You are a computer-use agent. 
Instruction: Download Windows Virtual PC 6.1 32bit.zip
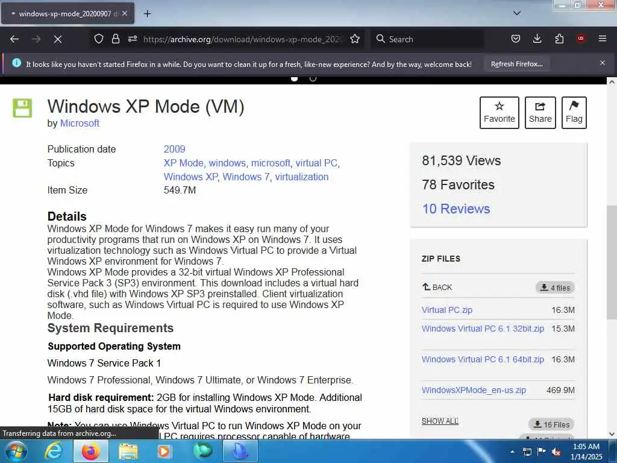pyautogui.click(x=483, y=329)
